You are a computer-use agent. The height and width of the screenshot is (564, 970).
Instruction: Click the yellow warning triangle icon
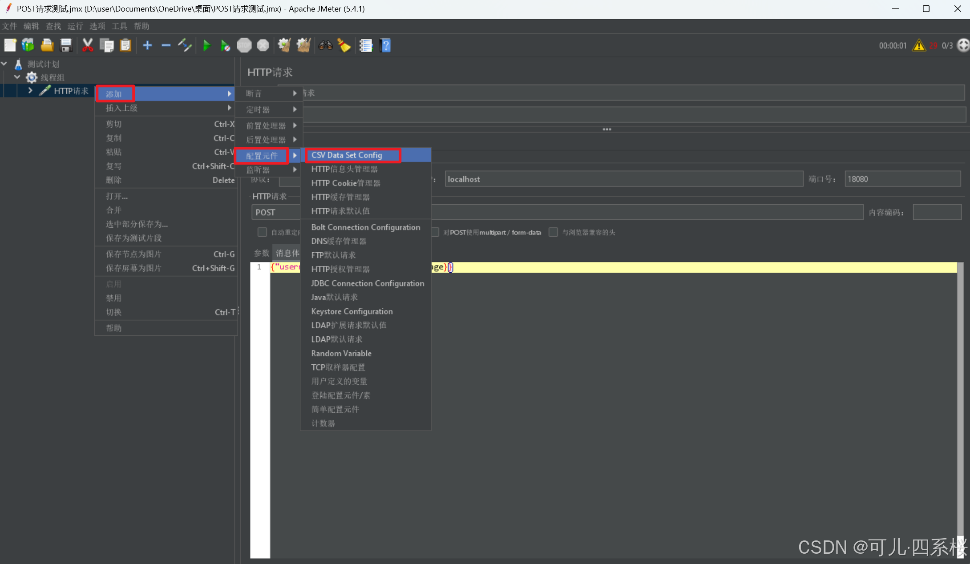tap(919, 45)
